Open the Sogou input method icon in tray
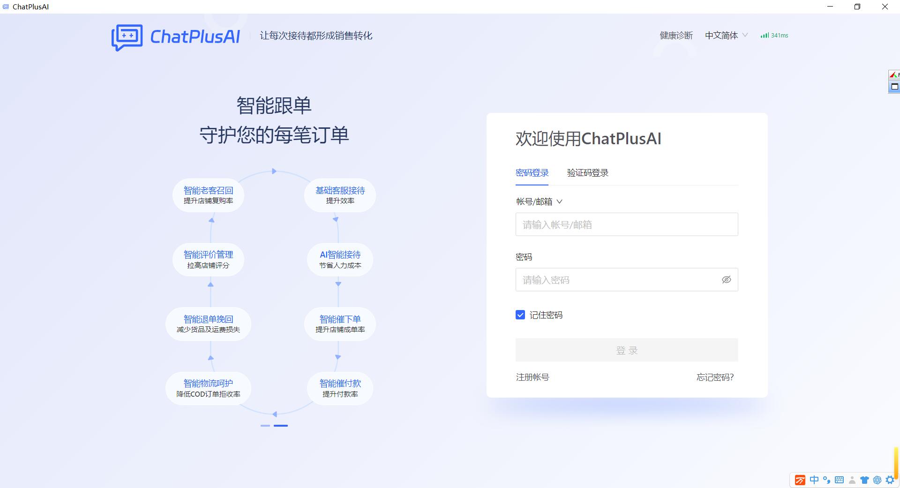 pyautogui.click(x=800, y=480)
